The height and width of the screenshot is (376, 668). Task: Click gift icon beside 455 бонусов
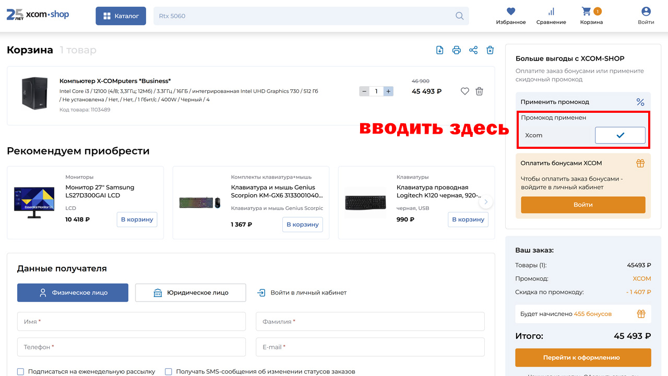click(x=641, y=314)
